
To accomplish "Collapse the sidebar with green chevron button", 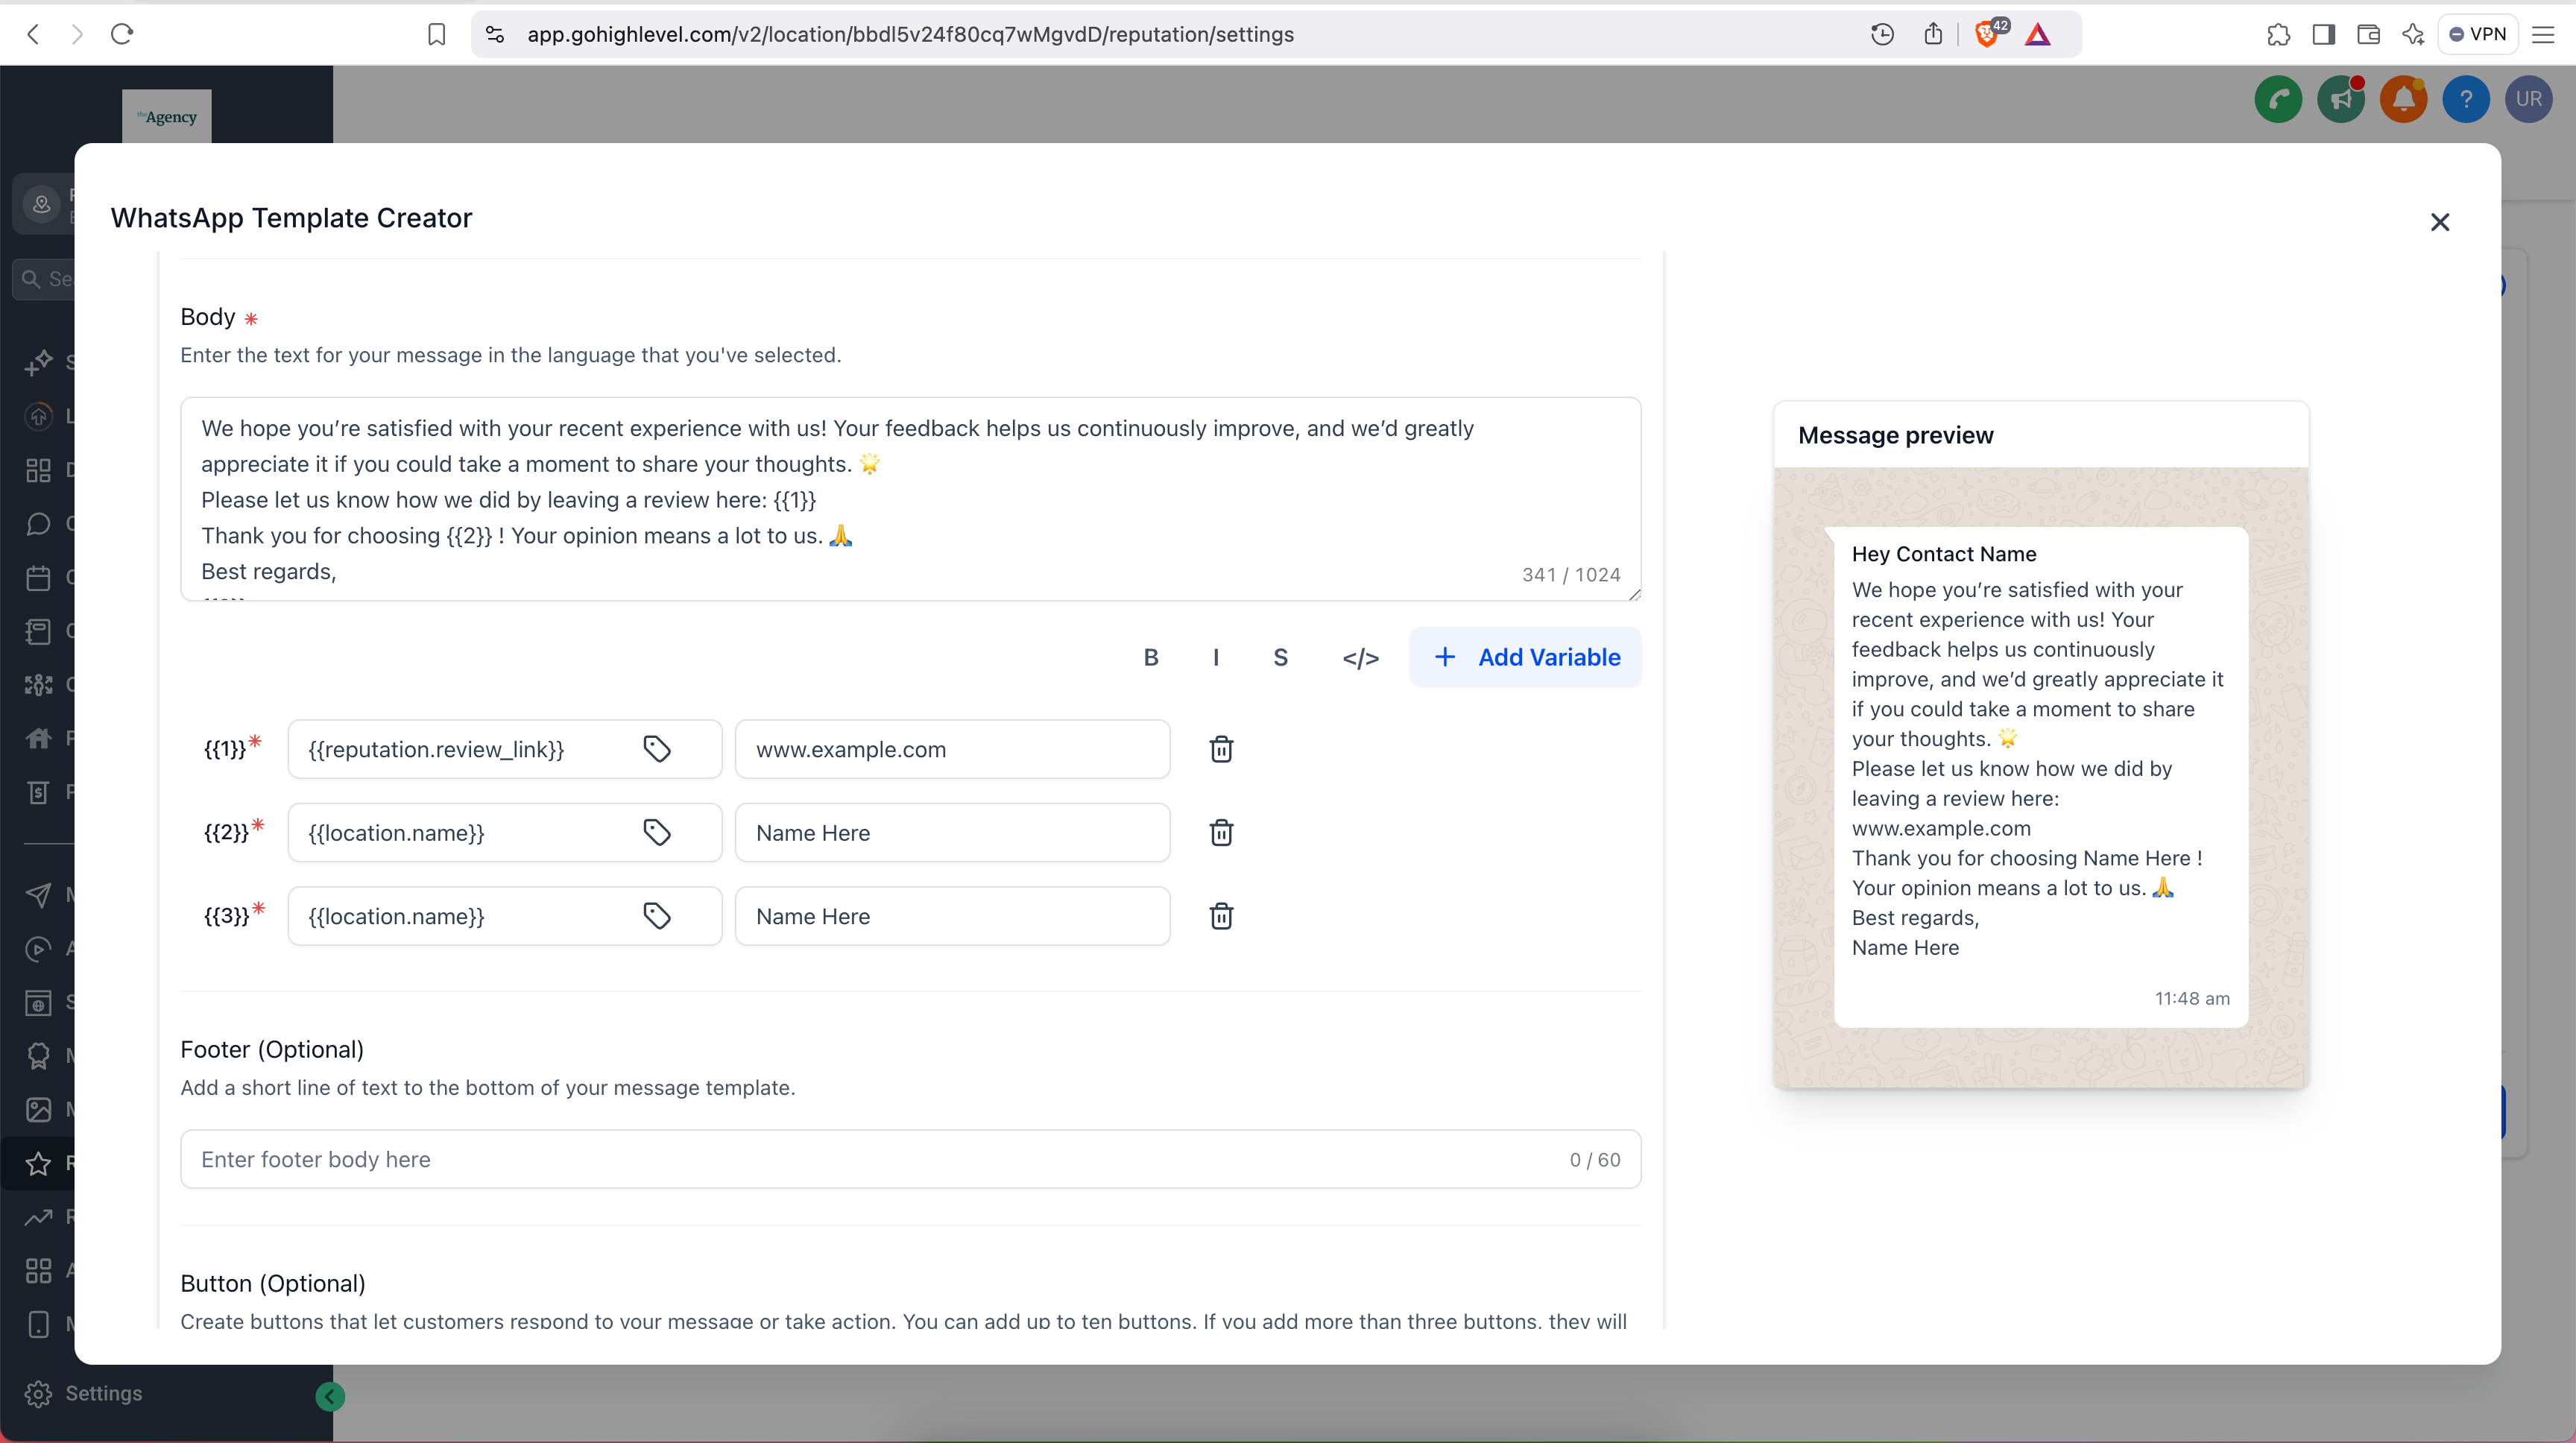I will tap(330, 1396).
